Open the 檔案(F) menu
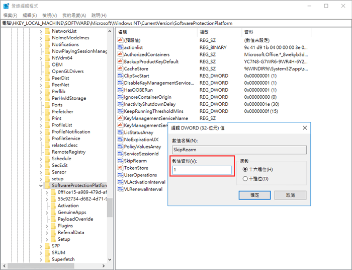Screen dimensions: 352x270 (11, 15)
